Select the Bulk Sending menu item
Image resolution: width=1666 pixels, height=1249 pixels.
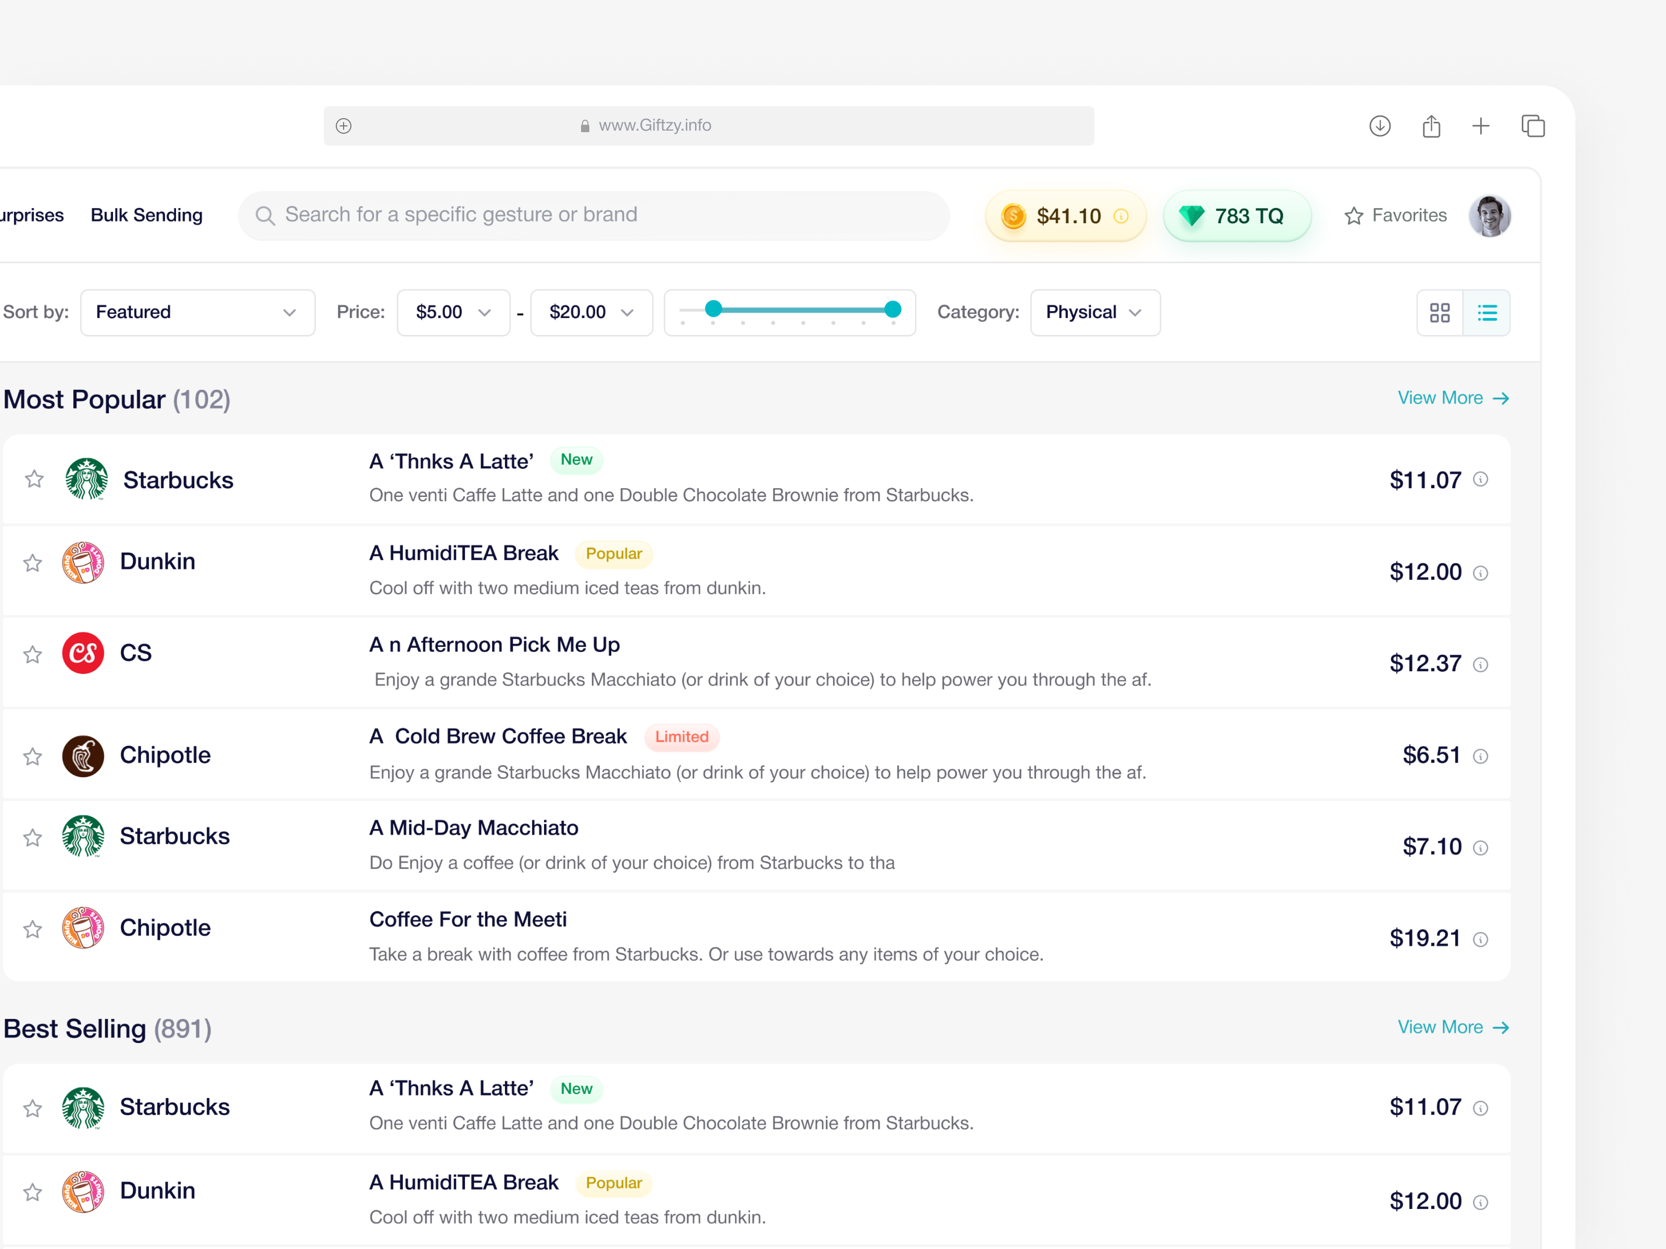coord(146,215)
